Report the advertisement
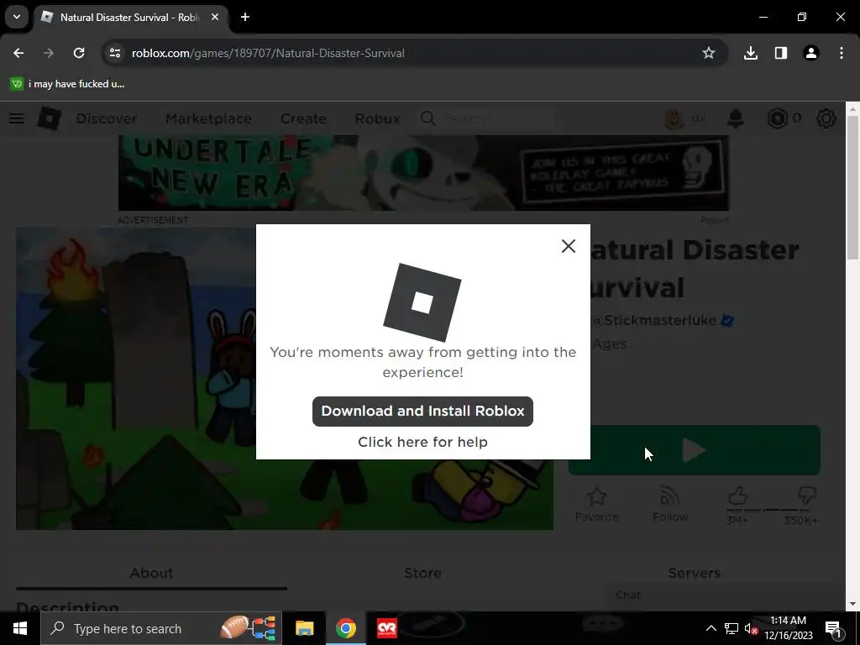The width and height of the screenshot is (860, 645). point(715,220)
